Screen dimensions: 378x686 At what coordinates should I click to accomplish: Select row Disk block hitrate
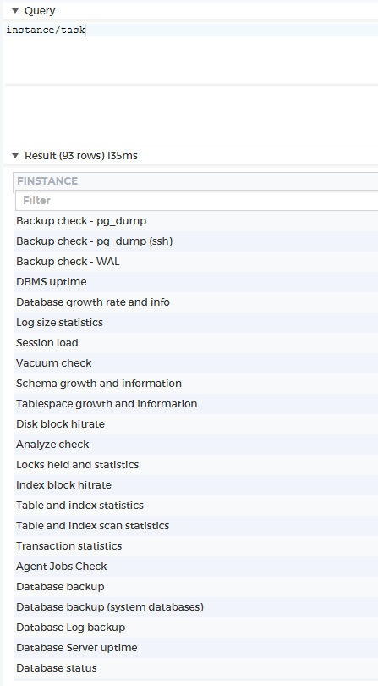point(196,424)
